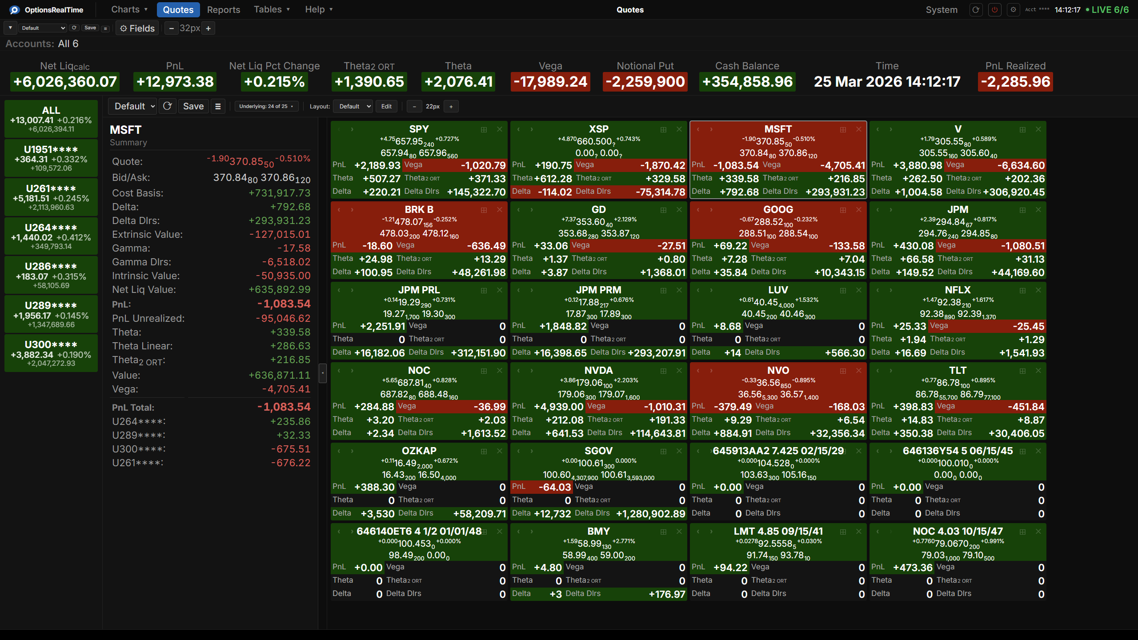Expand the Charts menu
Screen dimensions: 1138x640
[x=129, y=9]
